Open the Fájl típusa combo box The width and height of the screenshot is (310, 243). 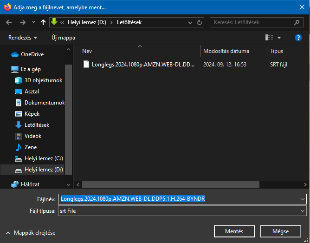[x=182, y=211]
